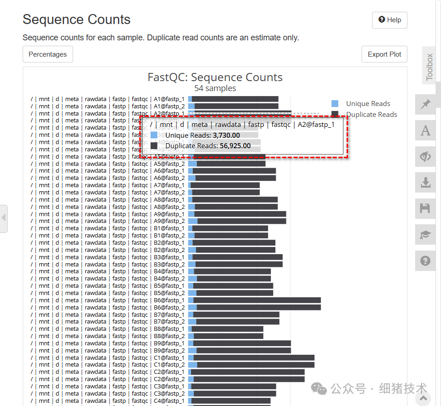This screenshot has height=406, width=441.
Task: Select the A1@fastp_1 sample label
Action: click(168, 99)
